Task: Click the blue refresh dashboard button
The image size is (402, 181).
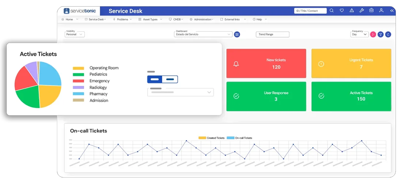Action: pyautogui.click(x=388, y=34)
